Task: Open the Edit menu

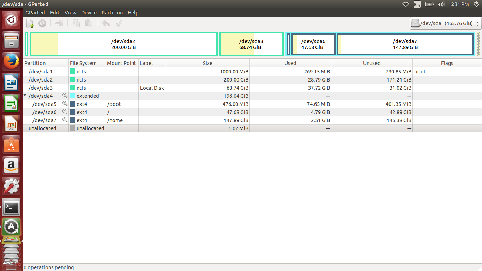Action: coord(55,12)
